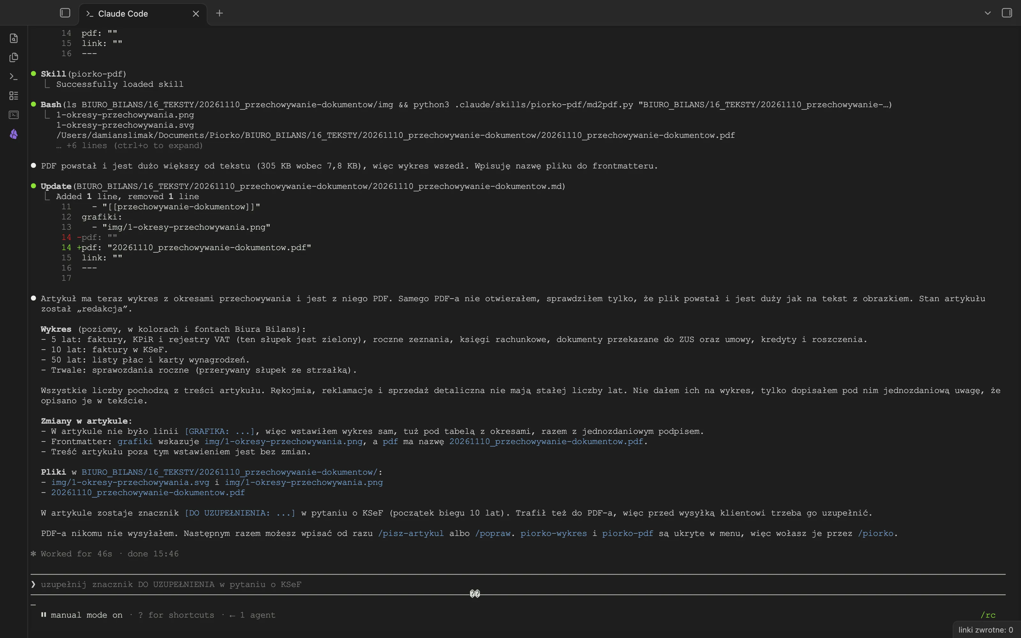Image resolution: width=1021 pixels, height=638 pixels.
Task: Click '? for shortcuts' hint
Action: (x=176, y=615)
